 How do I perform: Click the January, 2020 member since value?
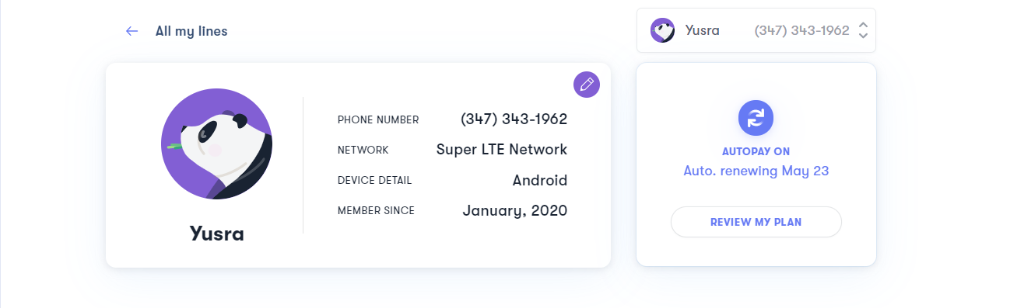pyautogui.click(x=515, y=210)
